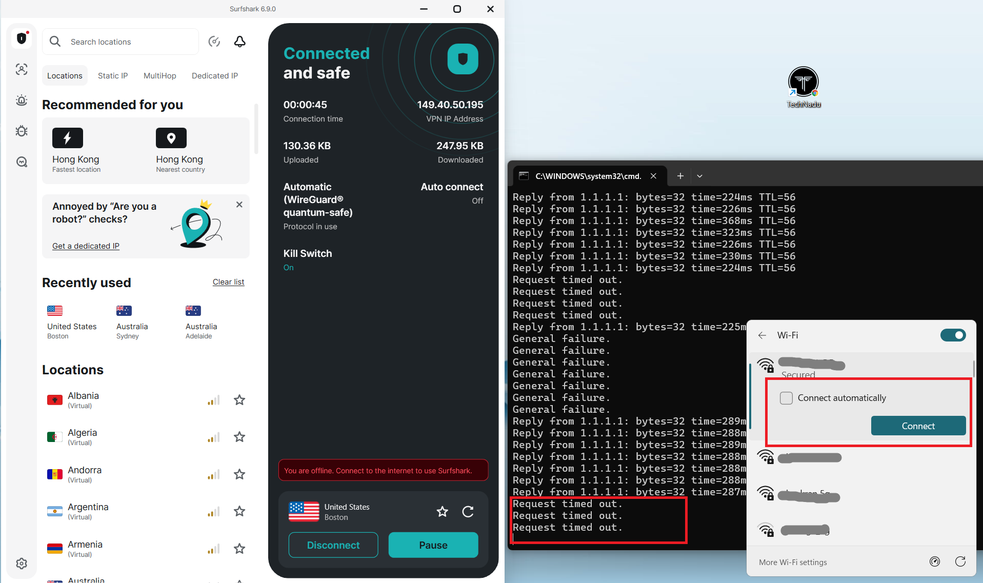Select Hong Kong fastest location lightning icon
The width and height of the screenshot is (983, 583).
[x=68, y=138]
